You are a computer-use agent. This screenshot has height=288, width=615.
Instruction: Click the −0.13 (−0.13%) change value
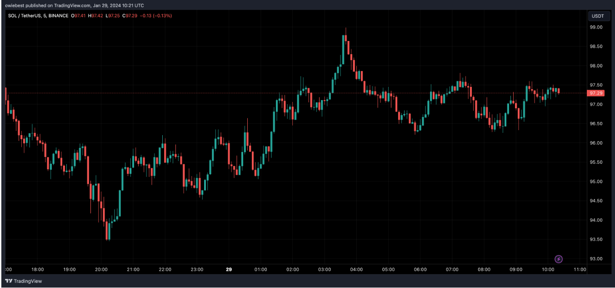point(156,16)
